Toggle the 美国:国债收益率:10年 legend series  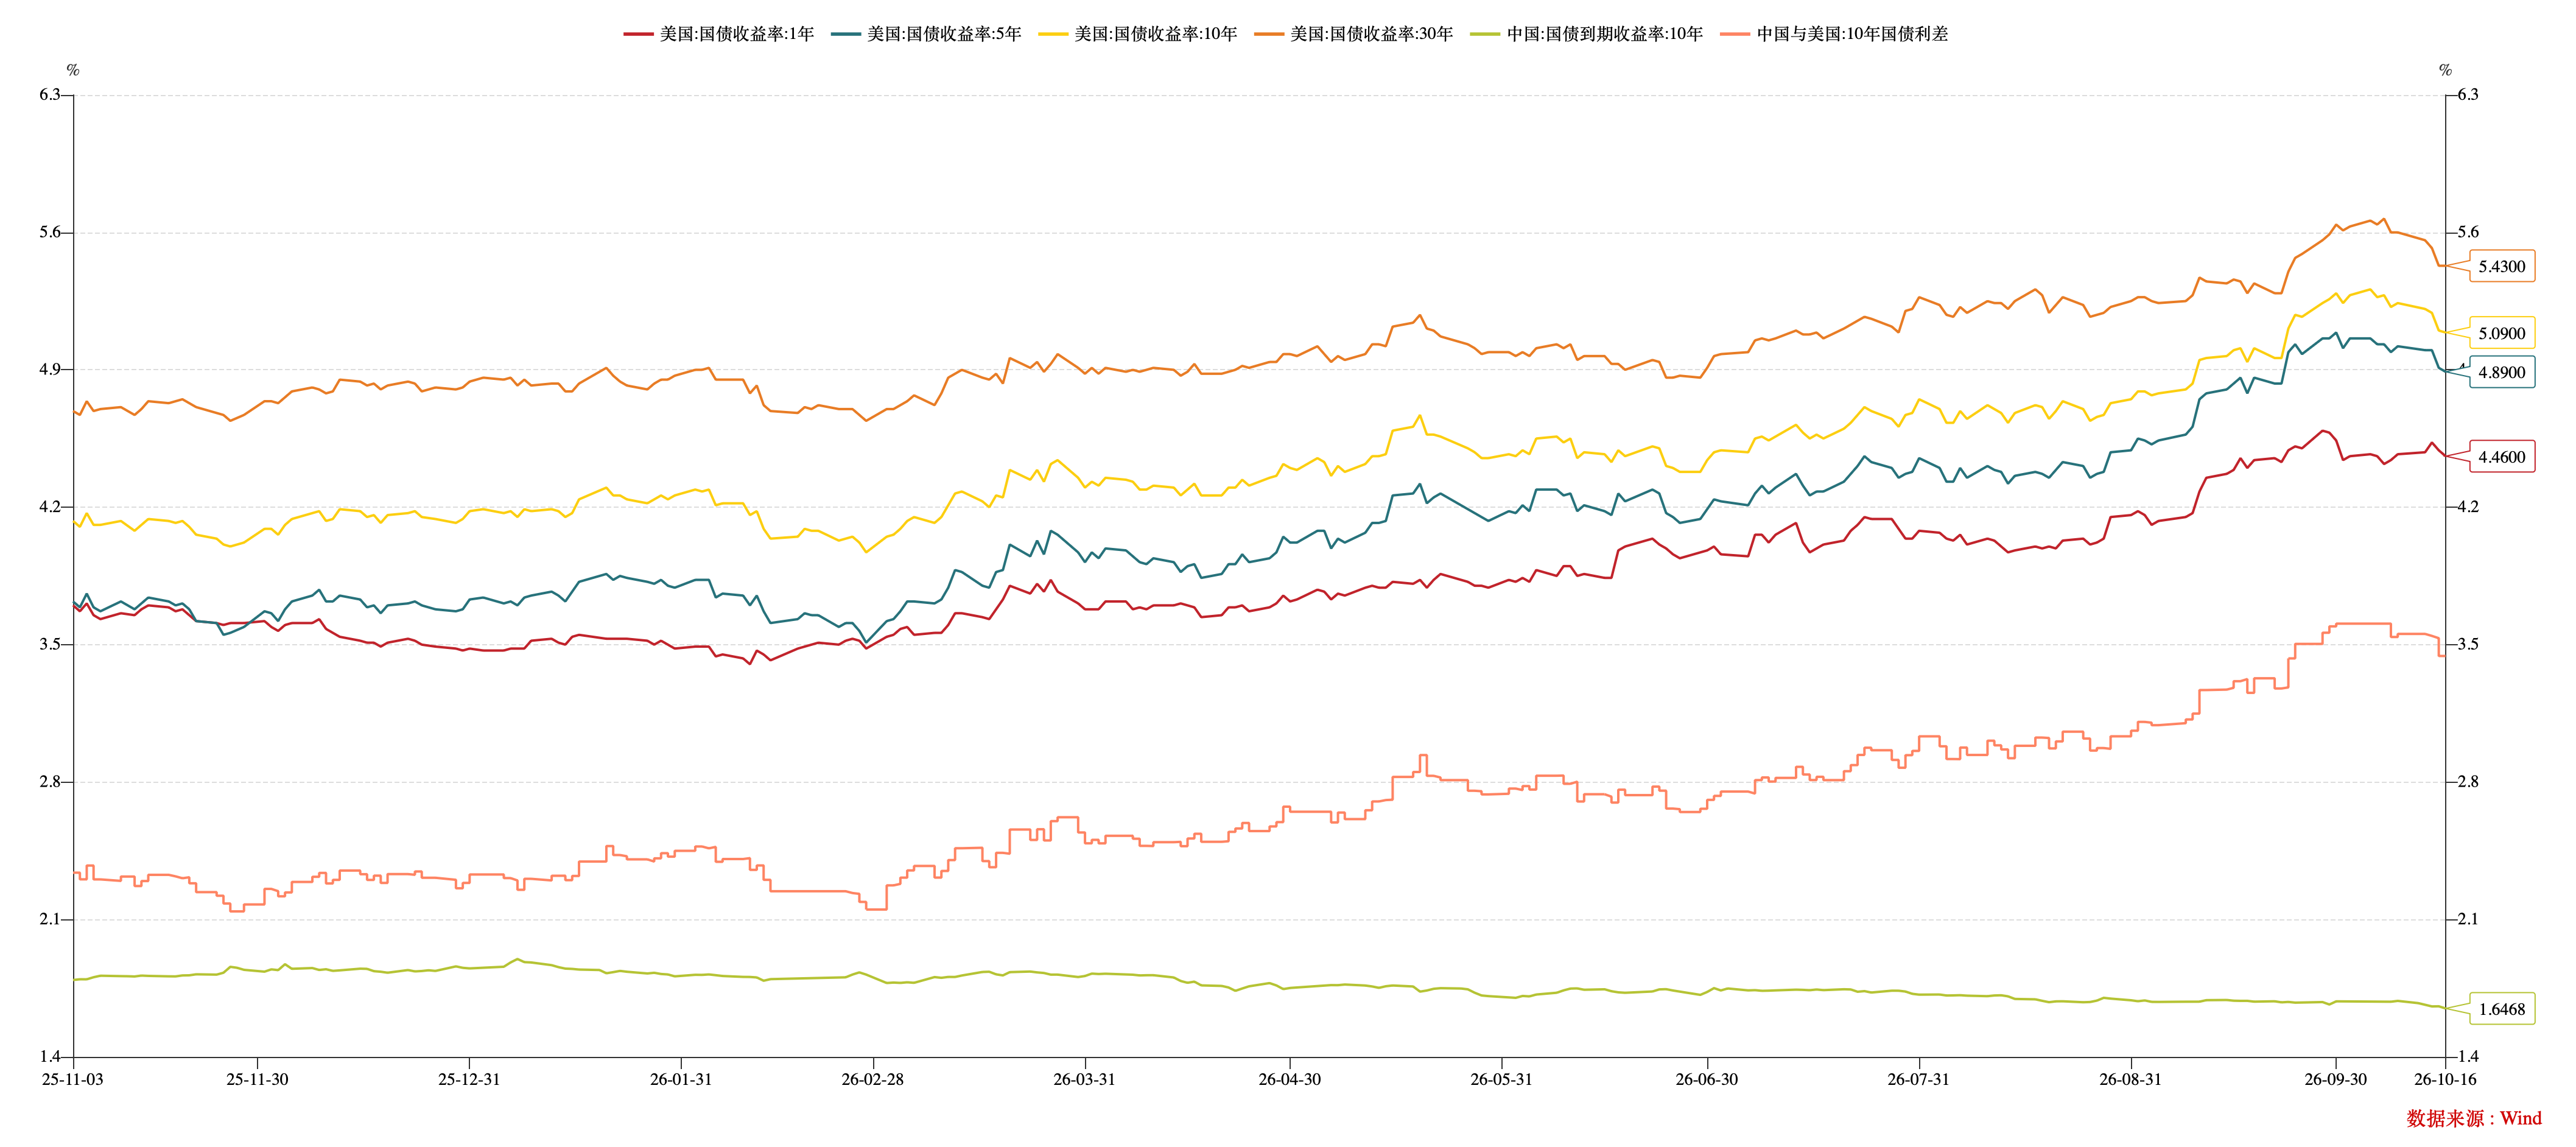point(1138,34)
